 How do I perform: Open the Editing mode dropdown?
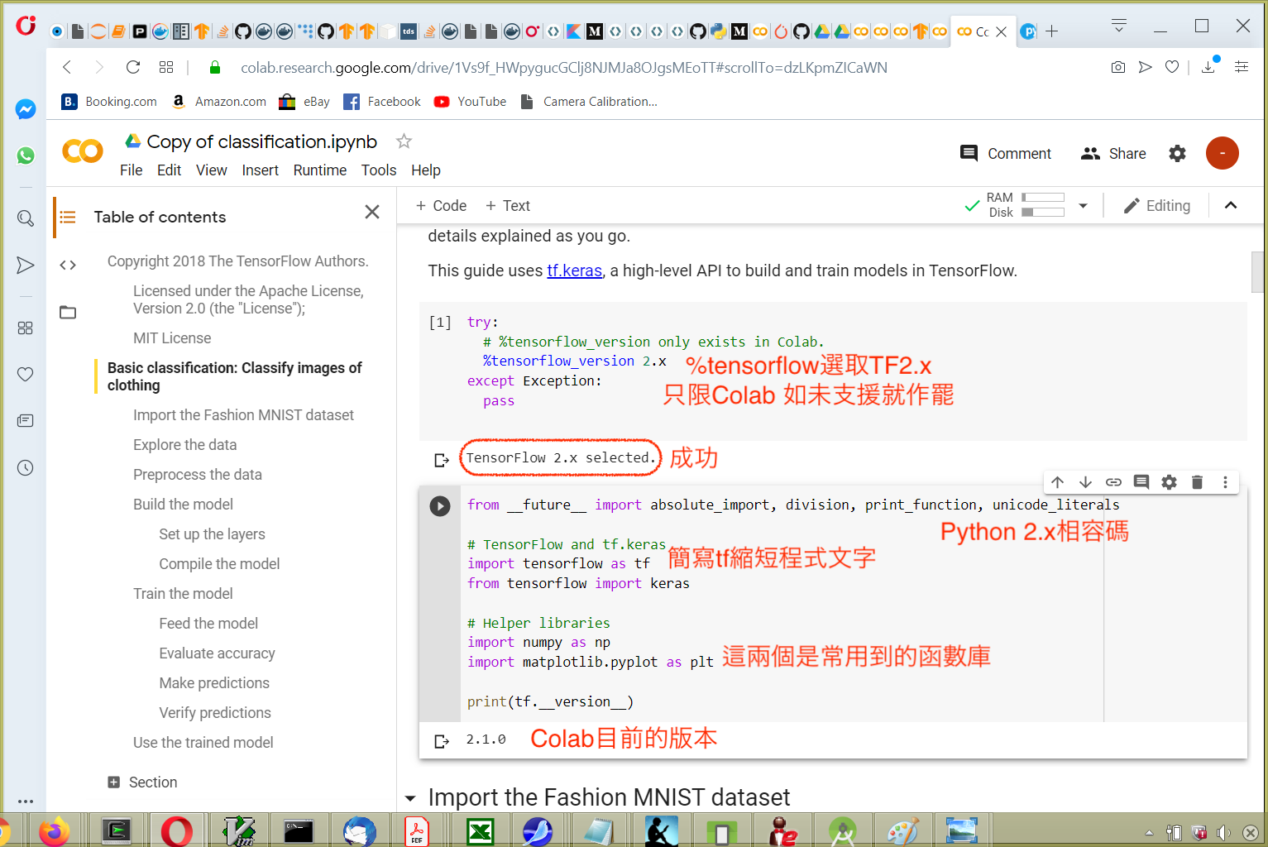1157,205
